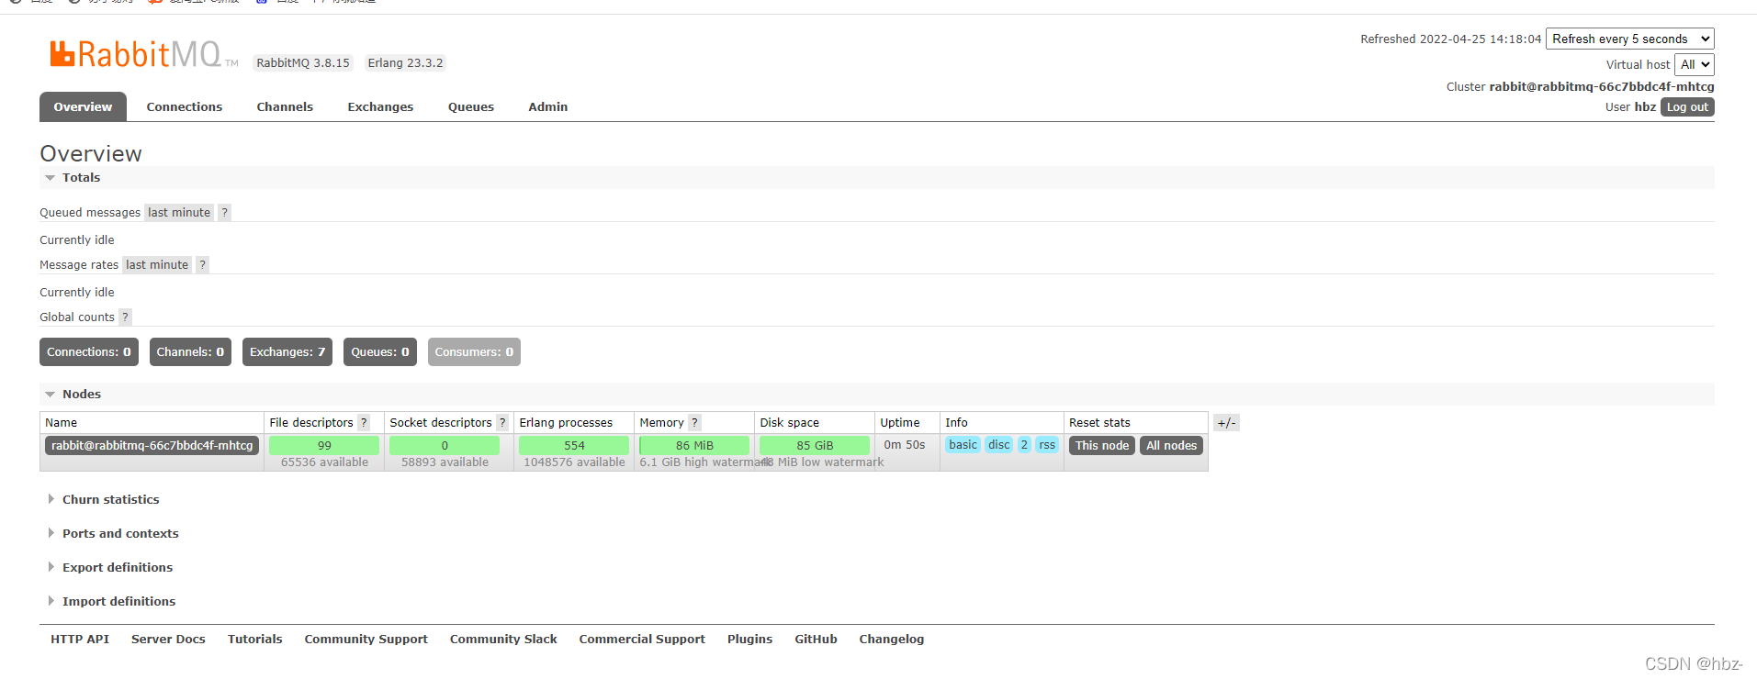Click the info tag labeled 2
The image size is (1757, 679).
coord(1024,445)
